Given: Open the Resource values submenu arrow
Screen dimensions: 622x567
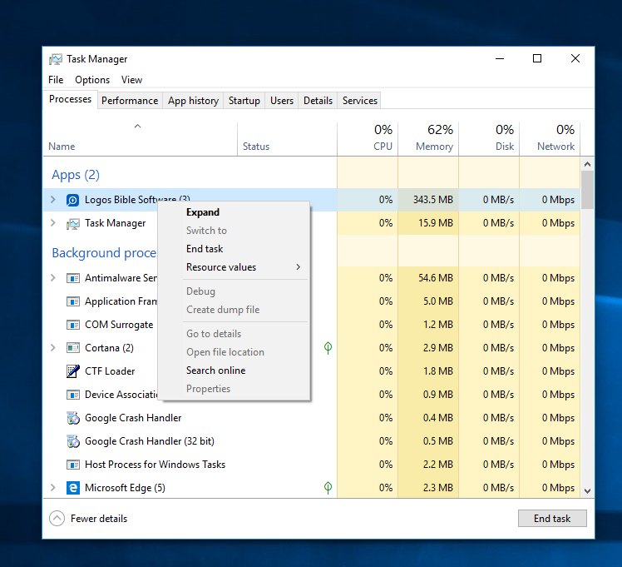Looking at the screenshot, I should (x=299, y=267).
